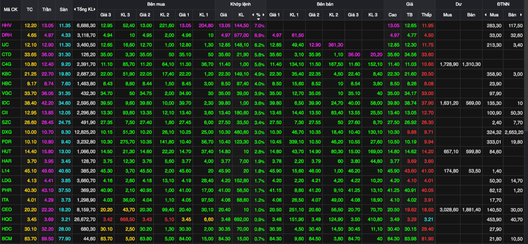
Task: Open HBC stock ticker
Action: click(x=6, y=83)
